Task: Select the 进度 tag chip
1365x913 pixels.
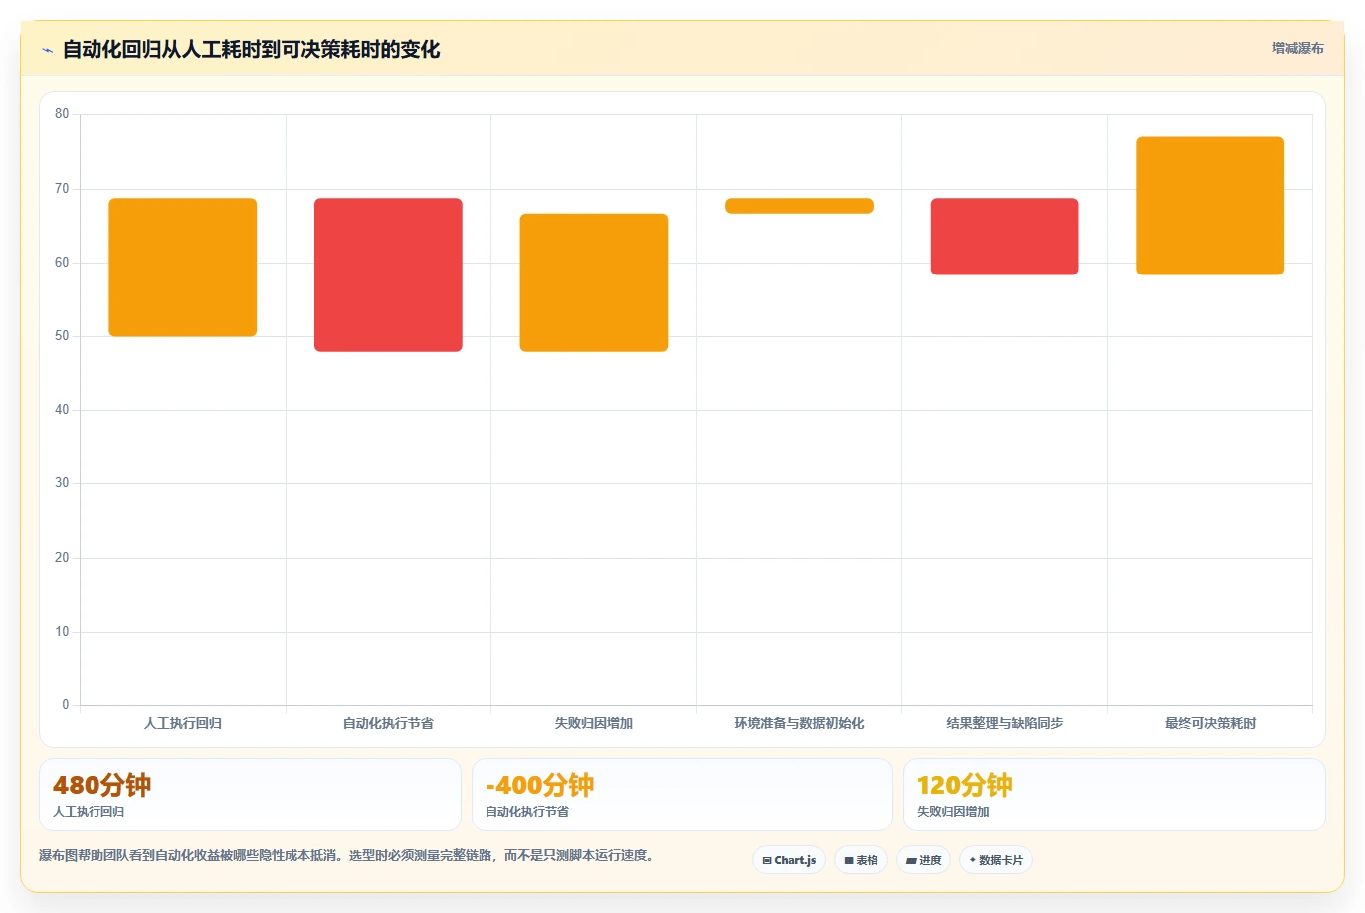Action: pyautogui.click(x=923, y=860)
